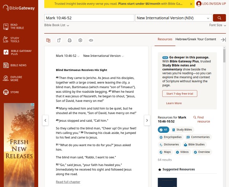The width and height of the screenshot is (229, 187).
Task: Open the Read the Bible sidebar icon
Action: point(6,27)
